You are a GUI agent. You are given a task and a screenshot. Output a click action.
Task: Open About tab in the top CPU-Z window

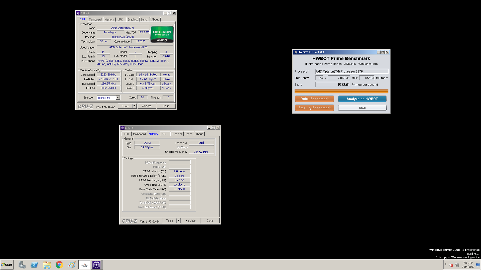pyautogui.click(x=155, y=19)
